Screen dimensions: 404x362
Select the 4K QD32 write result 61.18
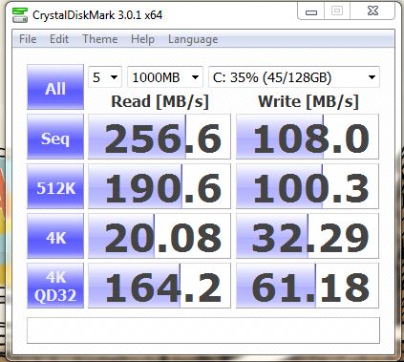tap(308, 286)
